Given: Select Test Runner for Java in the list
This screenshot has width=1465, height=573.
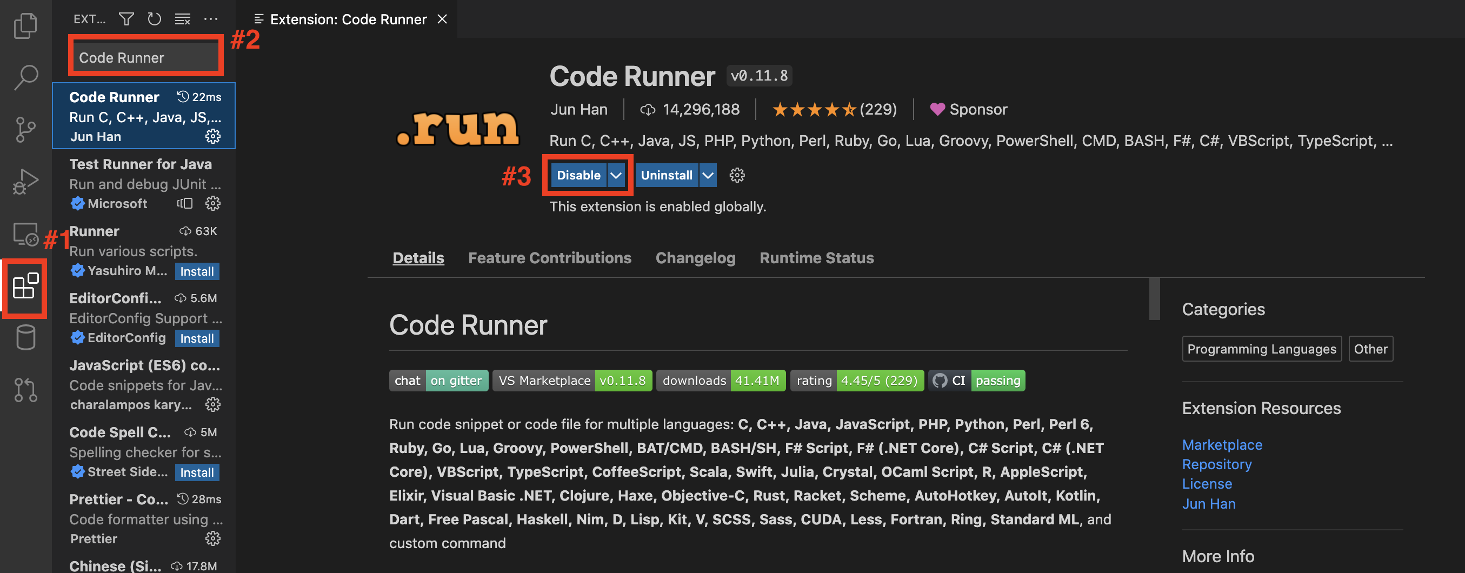Looking at the screenshot, I should (143, 183).
